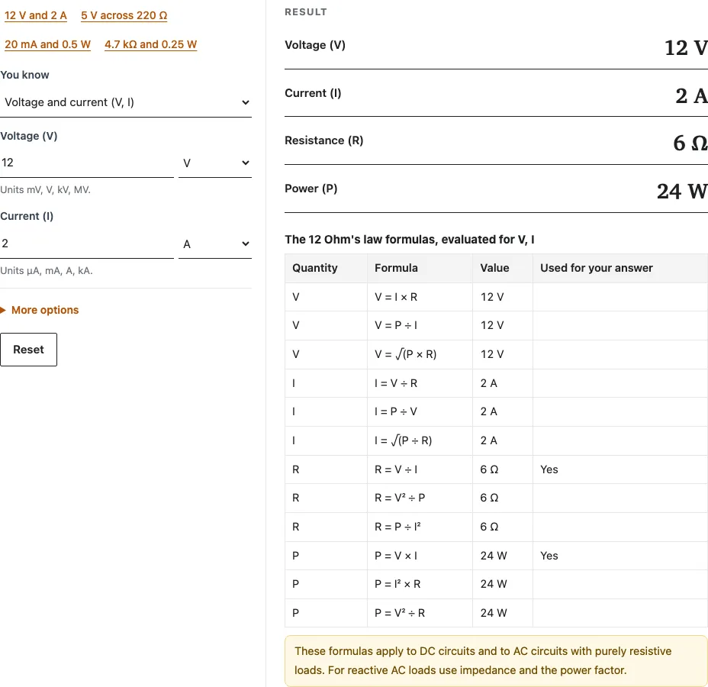Load the 5 V across 220 Ω example
The height and width of the screenshot is (687, 708).
coord(124,15)
